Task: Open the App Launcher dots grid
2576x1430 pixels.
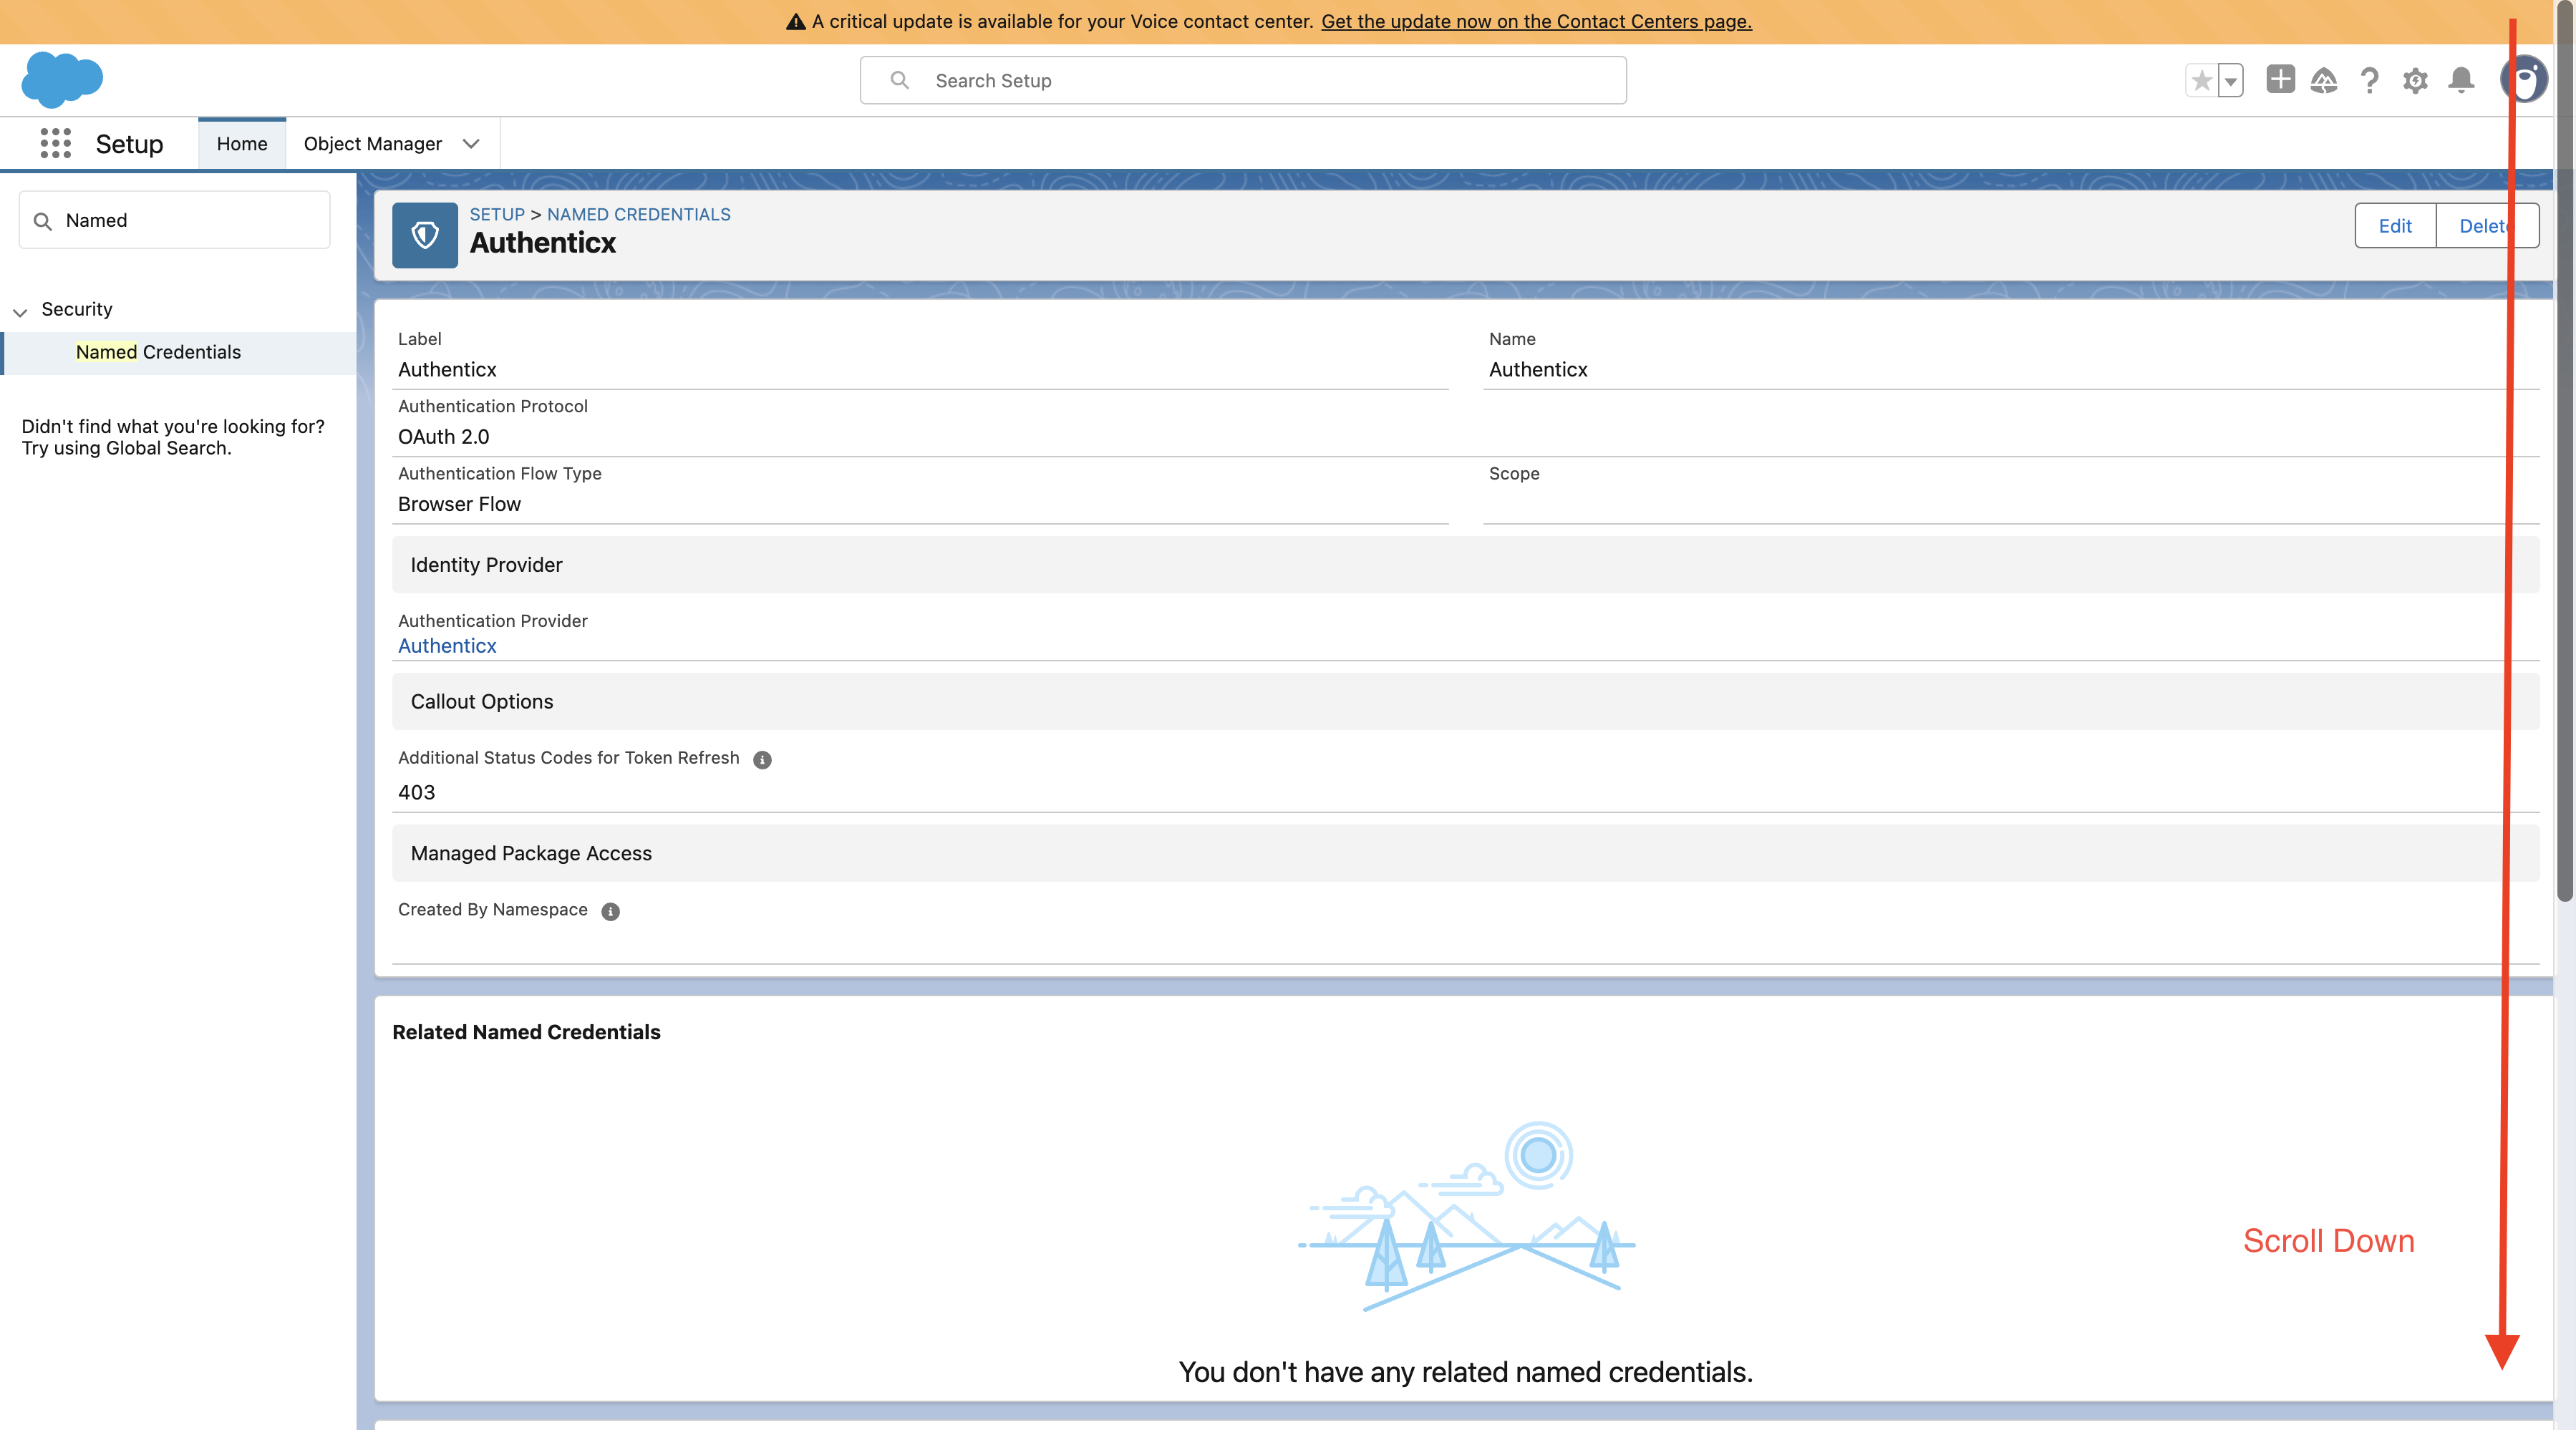Action: tap(56, 143)
